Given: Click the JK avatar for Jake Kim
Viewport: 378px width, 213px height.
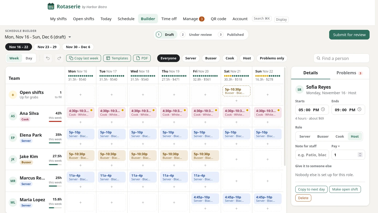Looking at the screenshot, I should tap(13, 159).
